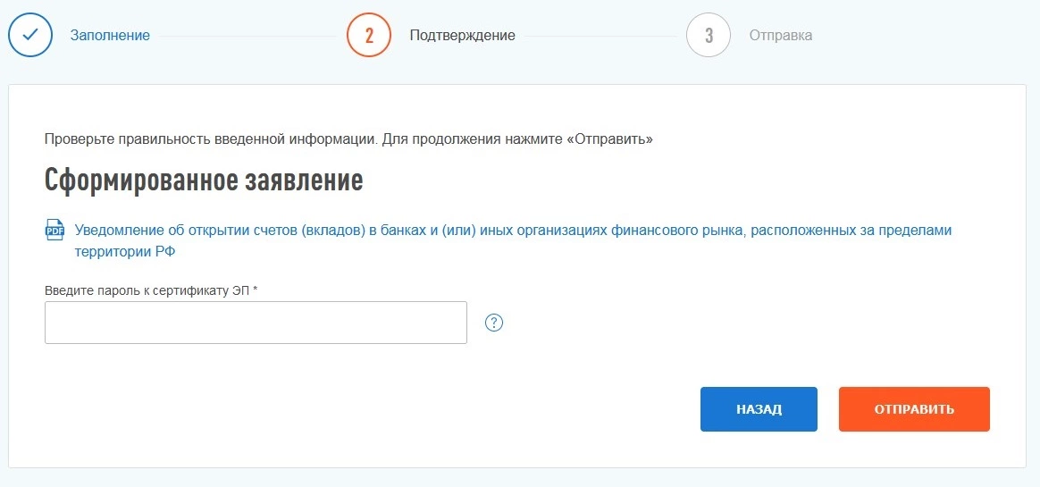Click the progress line between steps 1 and 2
Screen dimensions: 1040x487
(248, 35)
